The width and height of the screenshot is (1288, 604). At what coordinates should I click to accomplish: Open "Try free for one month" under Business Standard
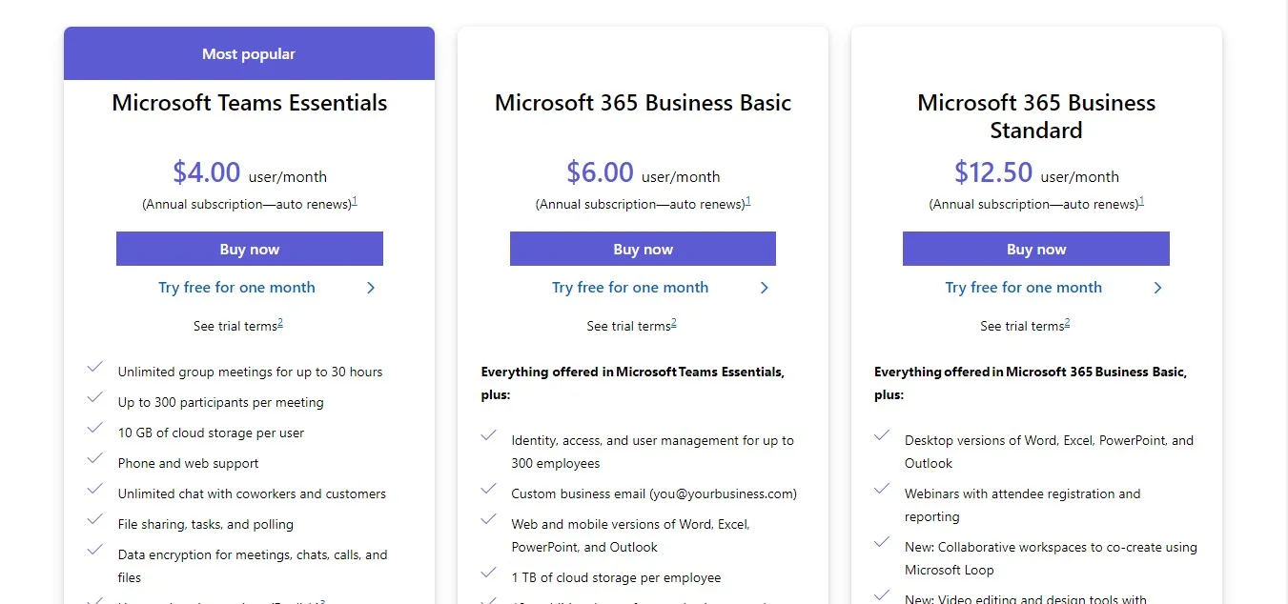tap(1023, 287)
